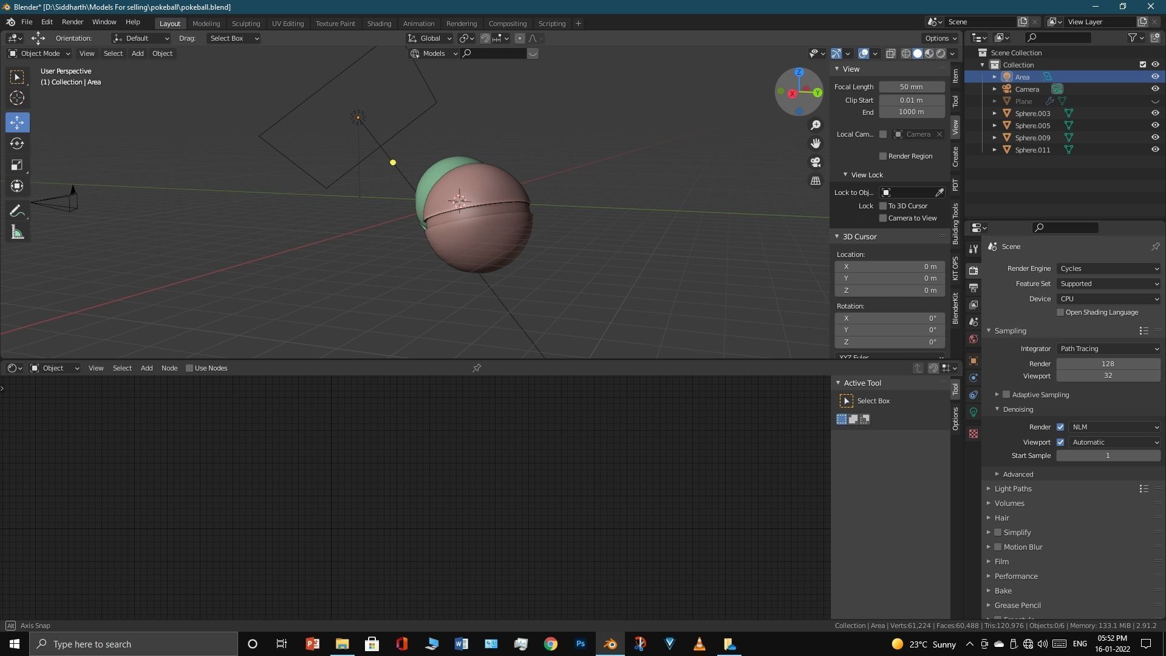Pick the Scale tool

(x=17, y=165)
